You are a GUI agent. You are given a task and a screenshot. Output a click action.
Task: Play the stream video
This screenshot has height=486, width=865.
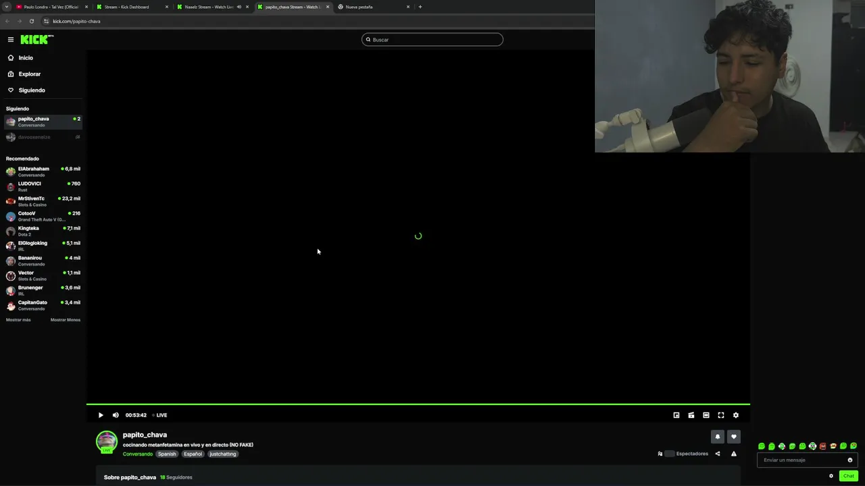point(101,415)
